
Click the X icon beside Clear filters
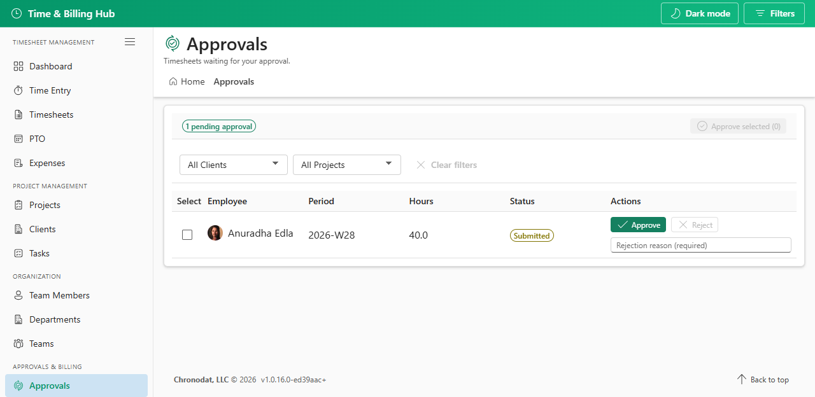(421, 165)
